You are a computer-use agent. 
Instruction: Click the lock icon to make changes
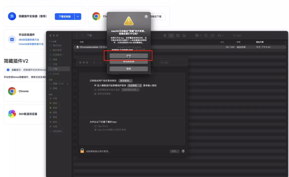click(x=82, y=151)
